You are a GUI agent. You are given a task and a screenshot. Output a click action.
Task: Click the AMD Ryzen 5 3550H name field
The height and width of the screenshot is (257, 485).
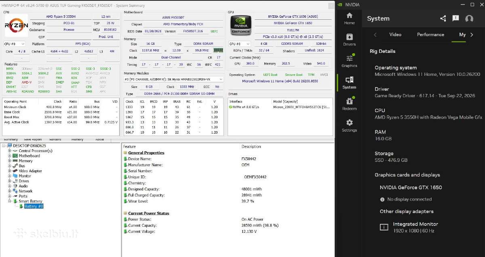61,17
